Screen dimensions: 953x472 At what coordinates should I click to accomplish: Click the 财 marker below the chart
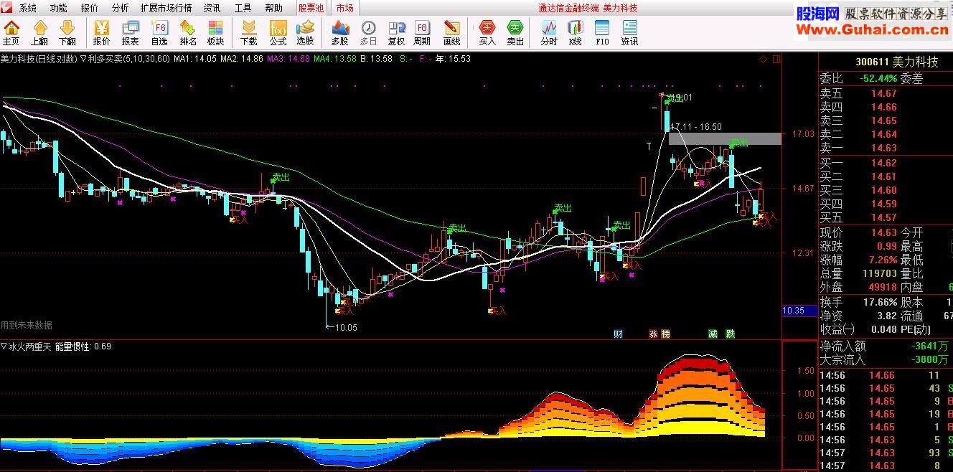[618, 334]
